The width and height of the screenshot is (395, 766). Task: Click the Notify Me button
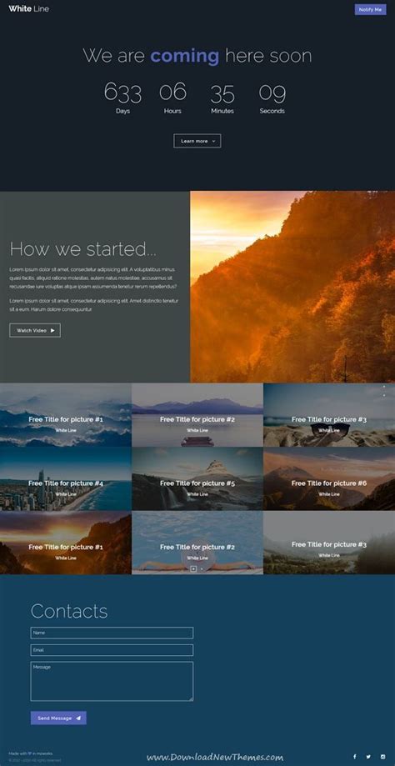(370, 9)
